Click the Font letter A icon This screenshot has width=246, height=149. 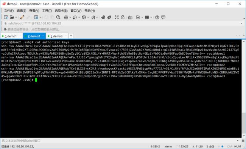[93, 17]
